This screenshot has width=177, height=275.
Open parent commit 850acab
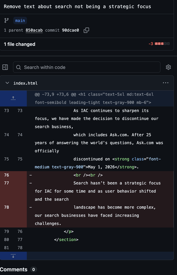[34, 30]
